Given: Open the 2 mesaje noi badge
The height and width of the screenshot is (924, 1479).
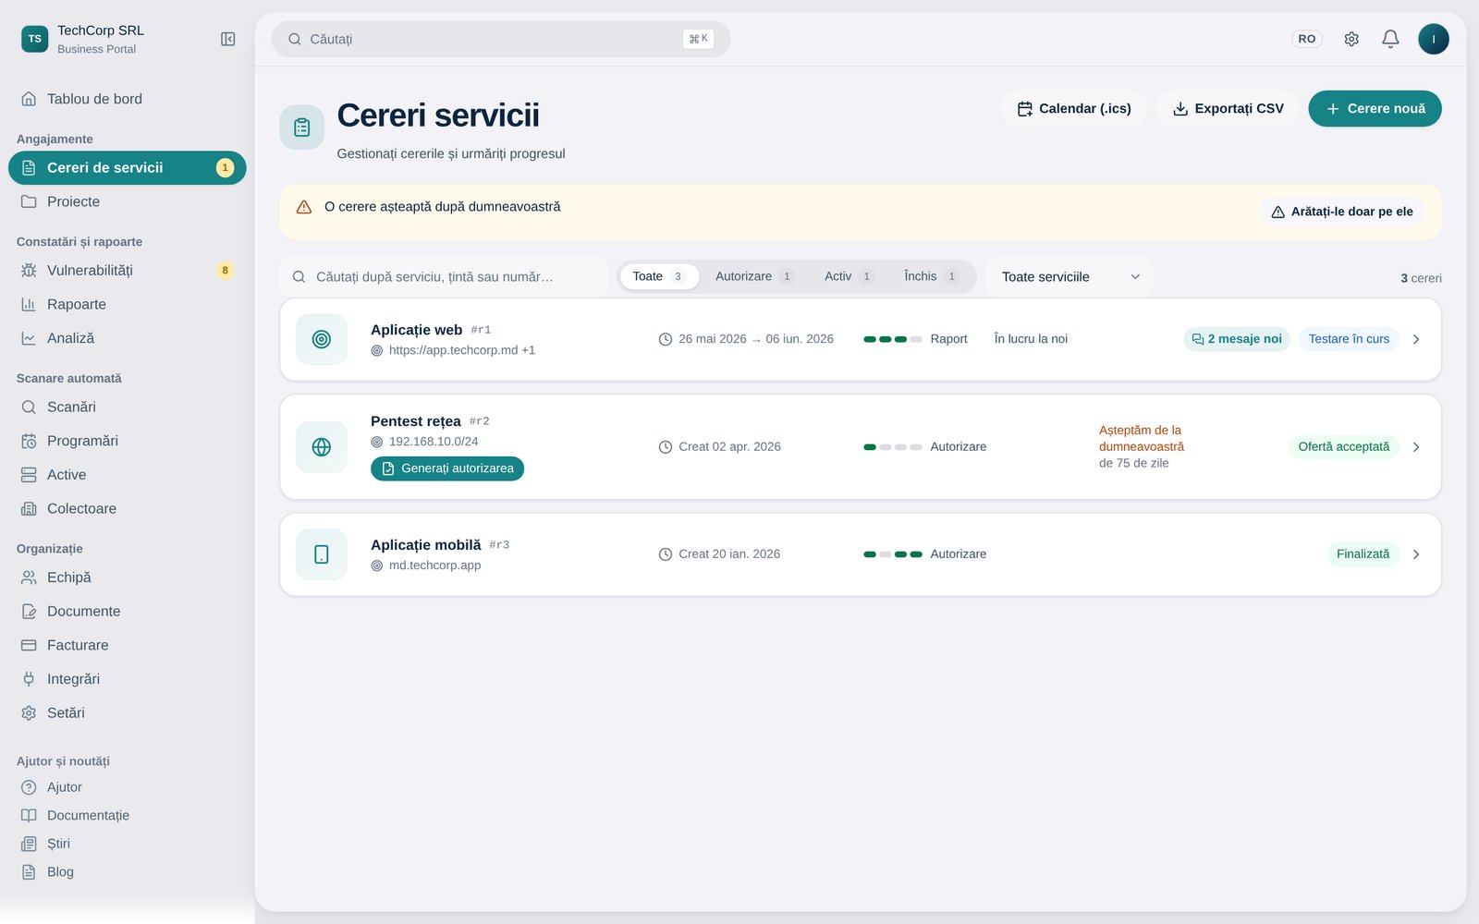Looking at the screenshot, I should coord(1237,339).
